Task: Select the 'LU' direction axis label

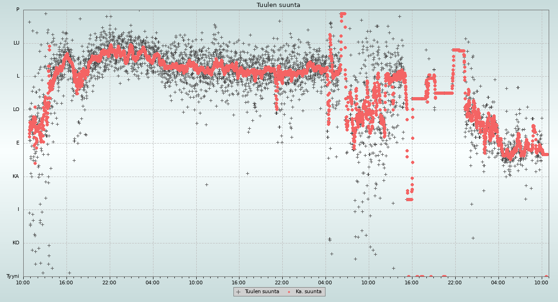Action: point(16,43)
